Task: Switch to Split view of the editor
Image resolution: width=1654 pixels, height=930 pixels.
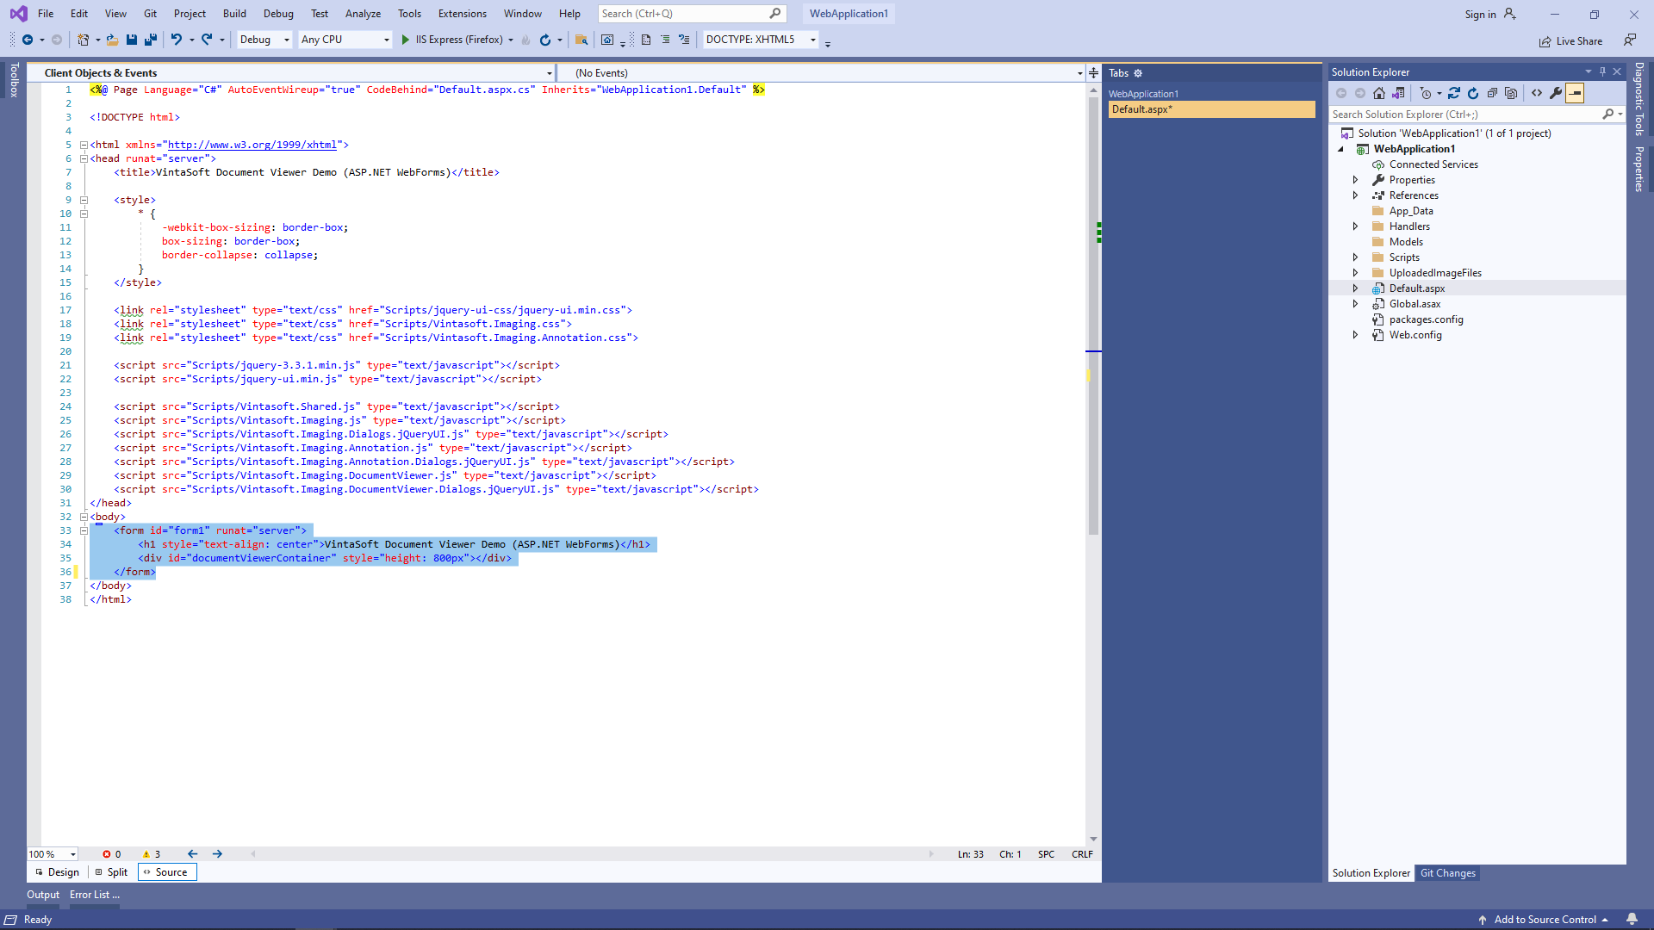Action: [115, 871]
